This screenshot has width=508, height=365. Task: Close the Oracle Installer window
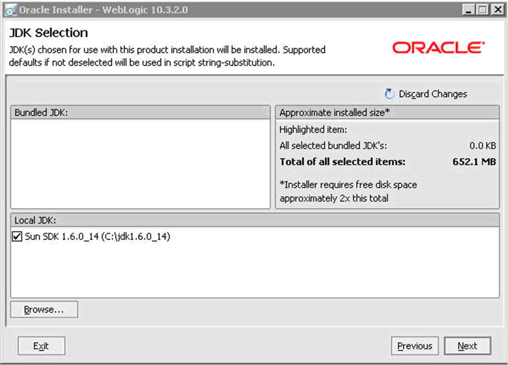(x=497, y=10)
